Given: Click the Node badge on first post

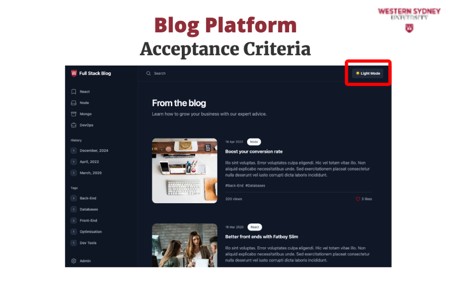Looking at the screenshot, I should click(x=254, y=142).
